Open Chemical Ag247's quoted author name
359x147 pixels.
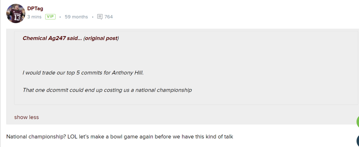[44, 38]
